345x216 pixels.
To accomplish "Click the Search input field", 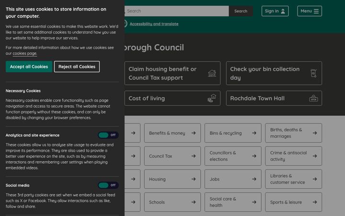I will [177, 11].
